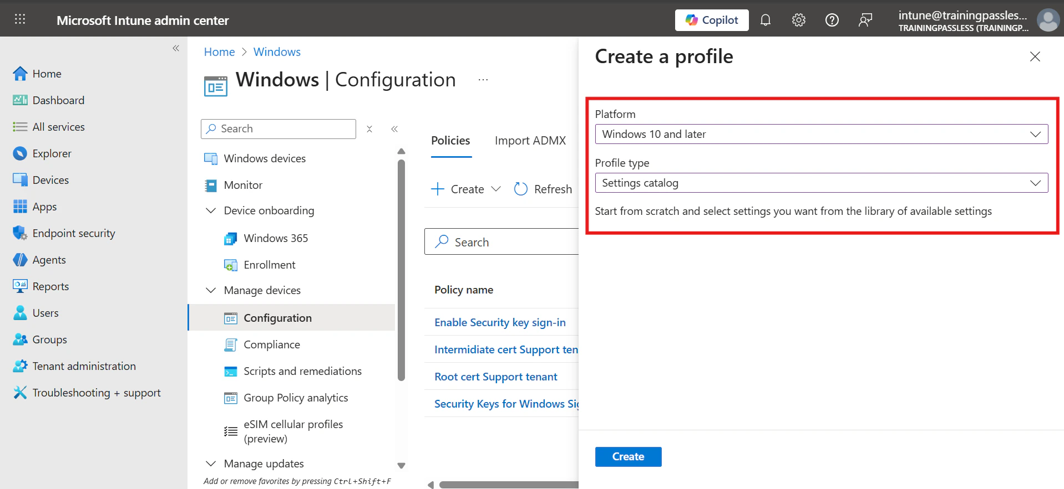The height and width of the screenshot is (489, 1064).
Task: Click the Agents icon in navigation
Action: (20, 260)
